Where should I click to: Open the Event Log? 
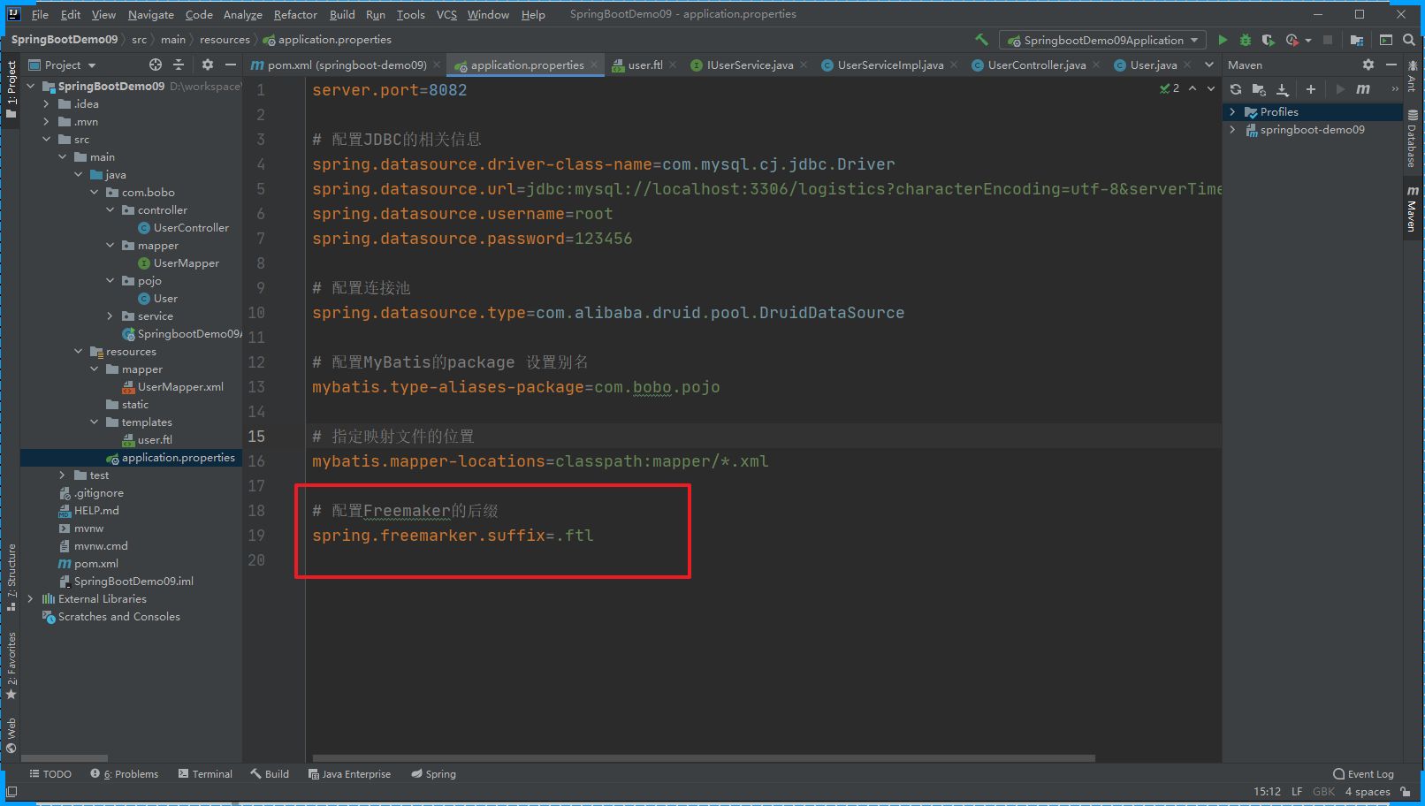pos(1363,774)
